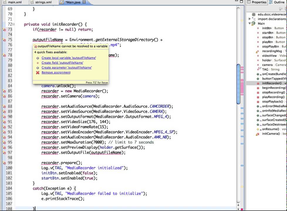Viewport: 287px width, 211px height.
Task: Click the edu.dccc package icon in Outline
Action: (x=254, y=14)
